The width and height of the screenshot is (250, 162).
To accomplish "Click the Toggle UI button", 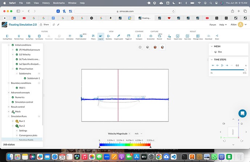I will [x=129, y=37].
